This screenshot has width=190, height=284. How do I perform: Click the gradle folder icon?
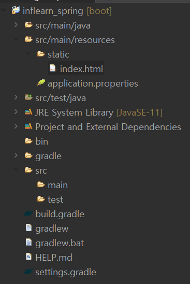[x=28, y=155]
